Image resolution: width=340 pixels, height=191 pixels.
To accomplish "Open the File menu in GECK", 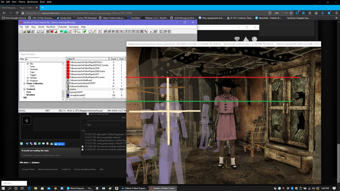I will coord(22,27).
